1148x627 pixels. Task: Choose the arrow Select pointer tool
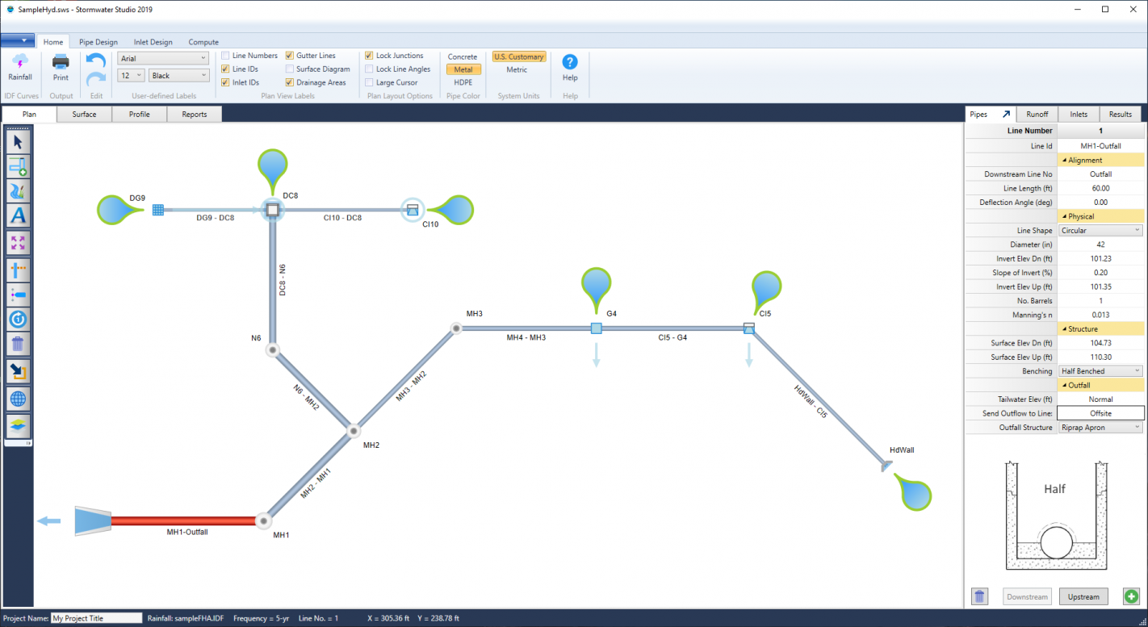coord(18,142)
